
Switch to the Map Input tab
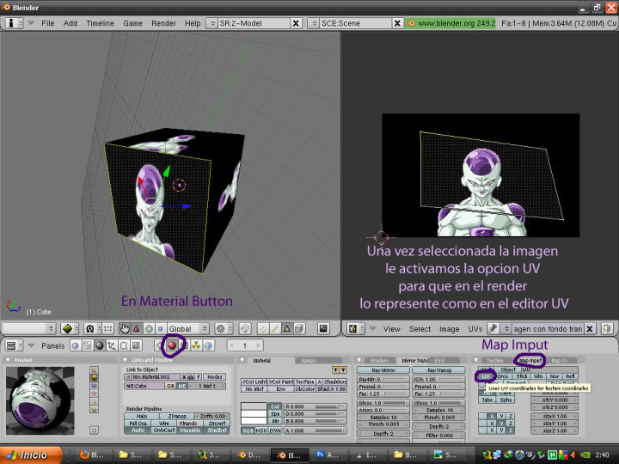530,361
